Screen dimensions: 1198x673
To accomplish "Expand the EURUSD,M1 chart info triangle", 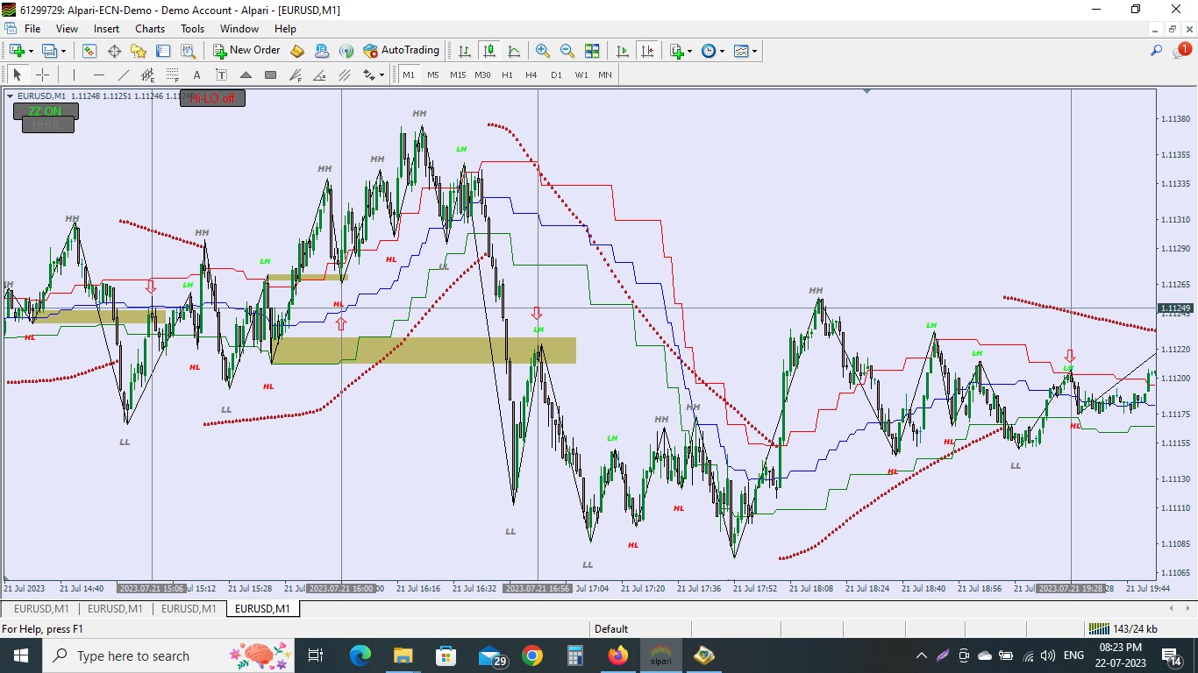I will (10, 96).
